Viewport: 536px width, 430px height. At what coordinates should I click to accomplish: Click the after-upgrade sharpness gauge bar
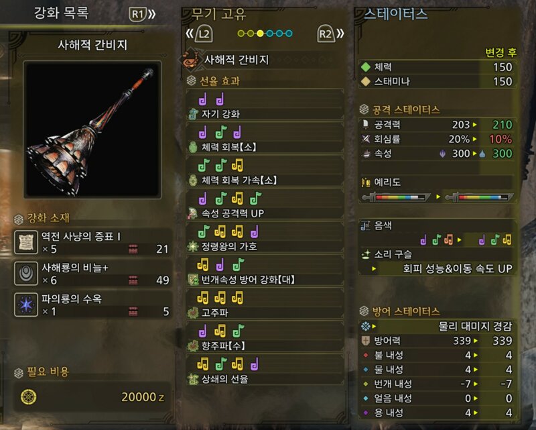(x=479, y=197)
